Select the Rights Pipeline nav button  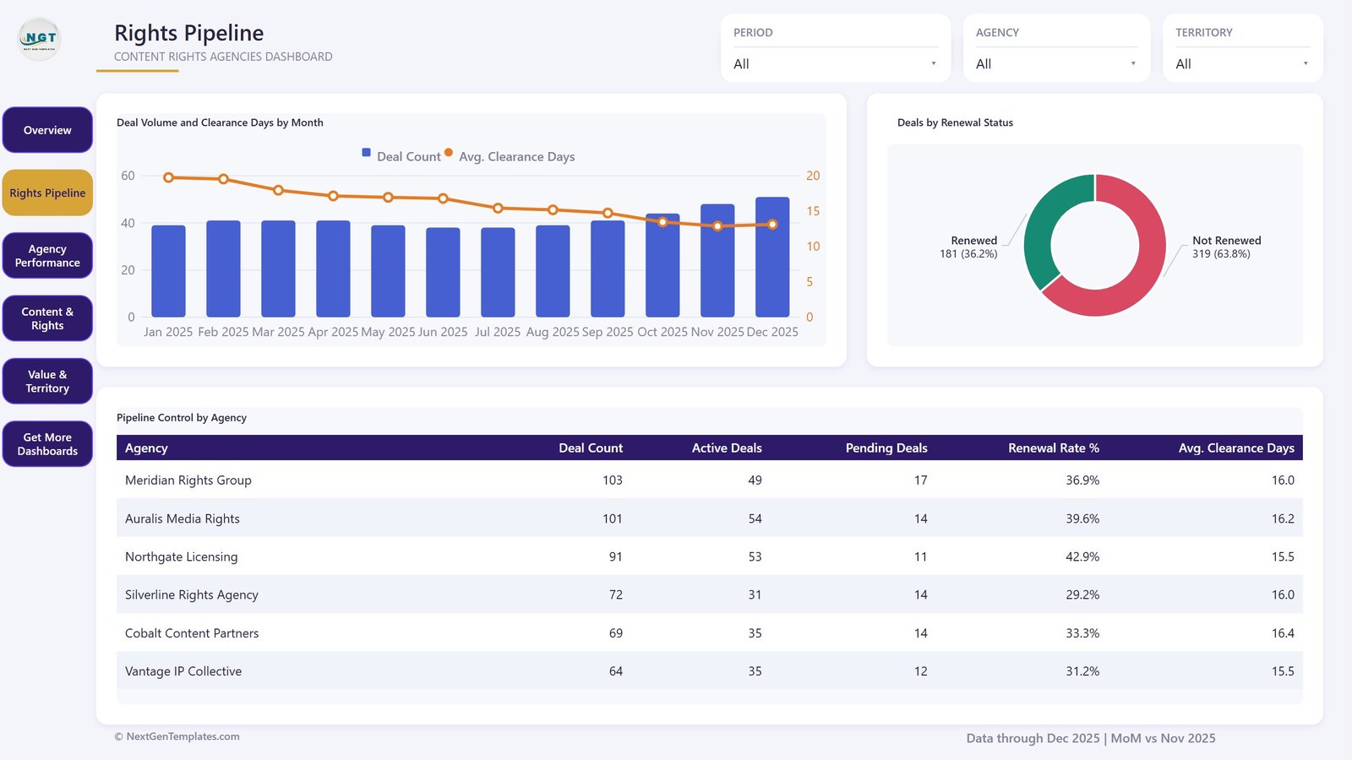pyautogui.click(x=47, y=193)
